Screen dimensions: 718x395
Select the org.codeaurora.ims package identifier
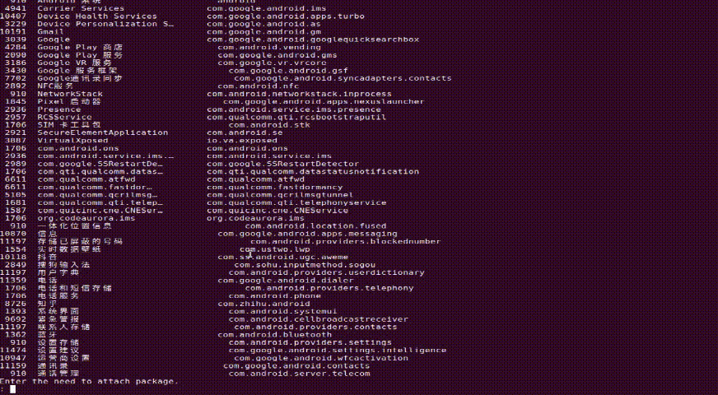tap(255, 218)
